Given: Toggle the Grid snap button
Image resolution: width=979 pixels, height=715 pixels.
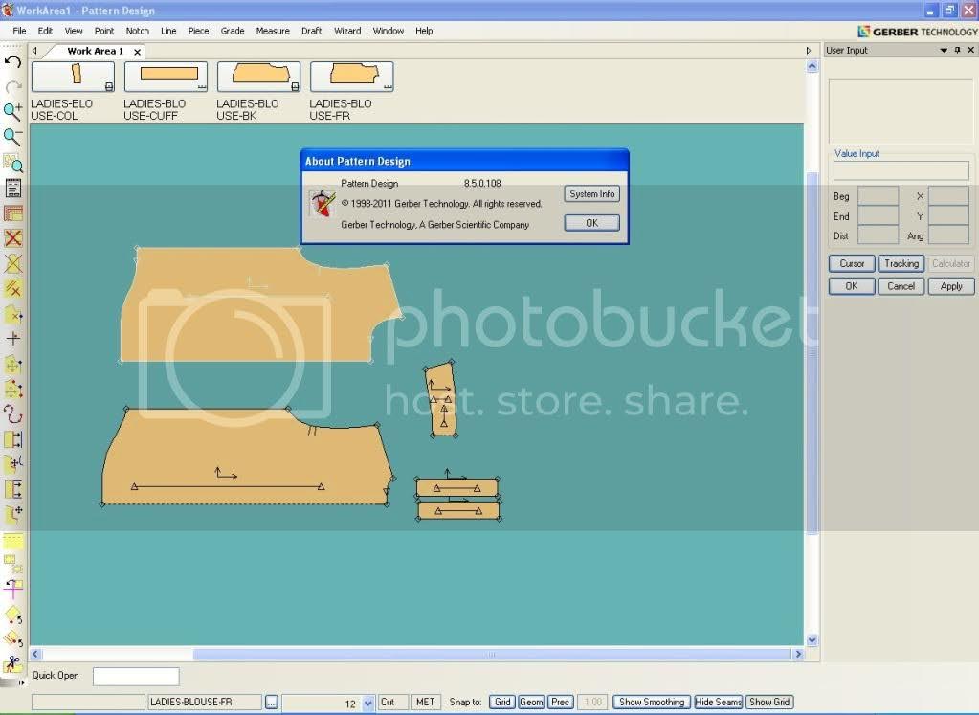Looking at the screenshot, I should pos(502,703).
